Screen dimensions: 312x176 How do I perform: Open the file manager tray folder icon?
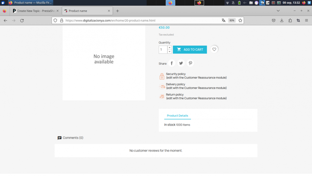251,3
